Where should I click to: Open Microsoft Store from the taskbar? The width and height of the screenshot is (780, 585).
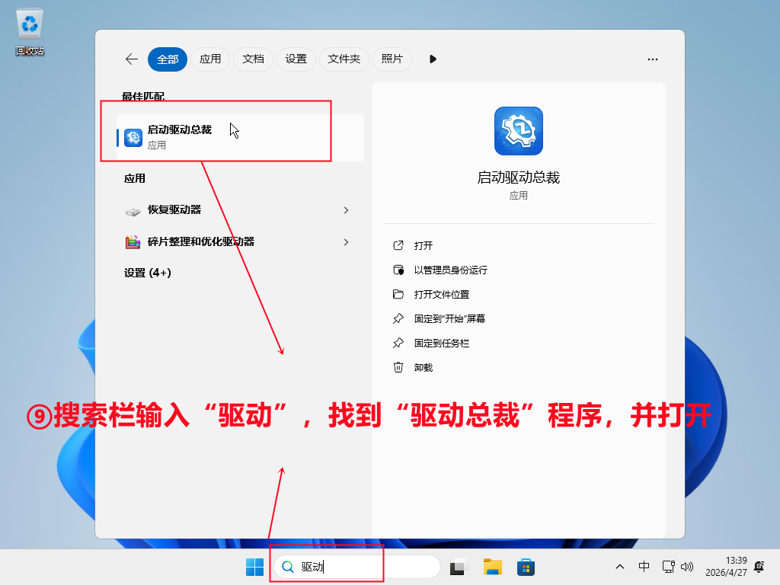pyautogui.click(x=526, y=567)
